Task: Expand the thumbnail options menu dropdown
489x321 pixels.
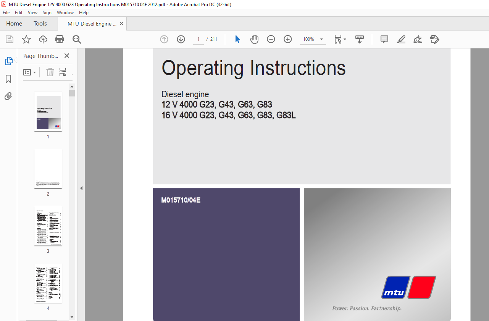Action: (x=30, y=72)
